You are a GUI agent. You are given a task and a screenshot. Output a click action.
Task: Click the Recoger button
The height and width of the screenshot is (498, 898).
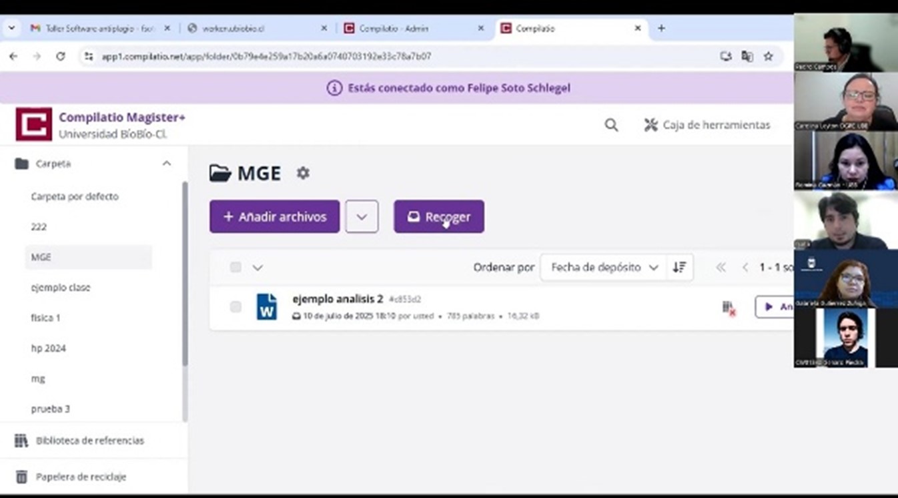(x=439, y=216)
